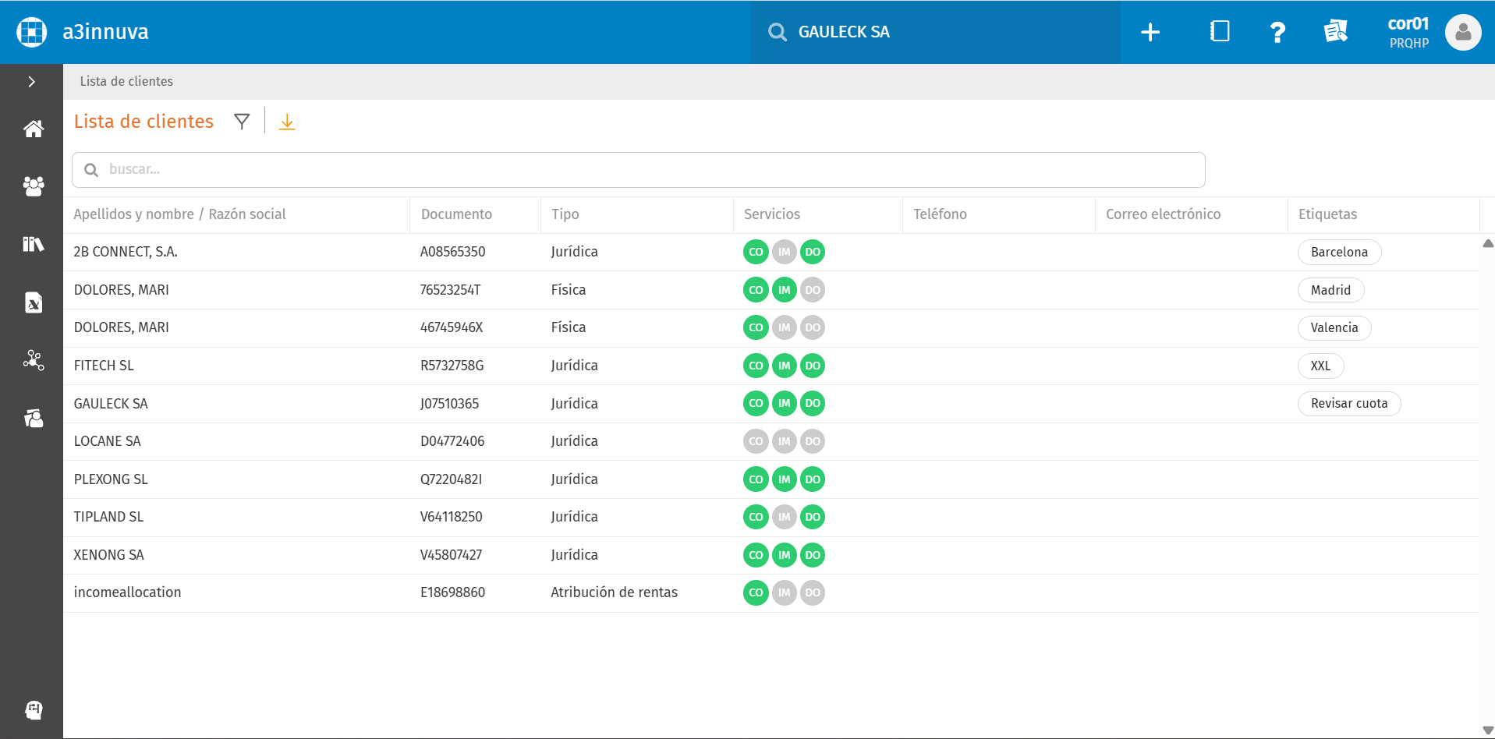Focus the buscar... search box
Screen dimensions: 1495x739
[x=638, y=170]
